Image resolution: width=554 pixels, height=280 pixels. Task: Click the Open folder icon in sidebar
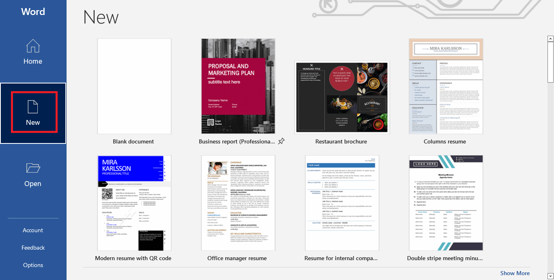click(x=33, y=168)
